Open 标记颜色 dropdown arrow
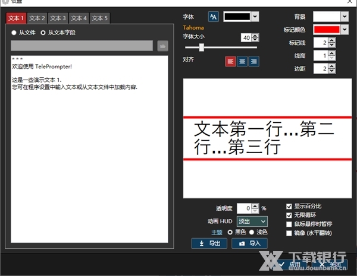The image size is (357, 276). tap(345, 30)
